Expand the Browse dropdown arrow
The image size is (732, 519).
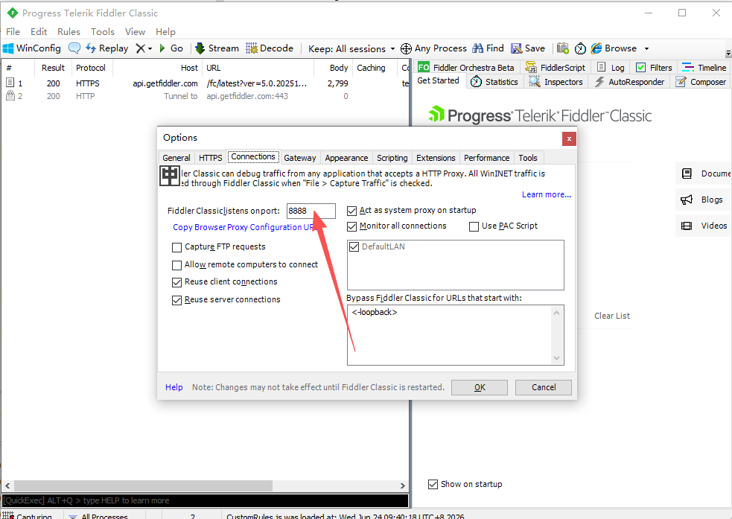click(646, 48)
